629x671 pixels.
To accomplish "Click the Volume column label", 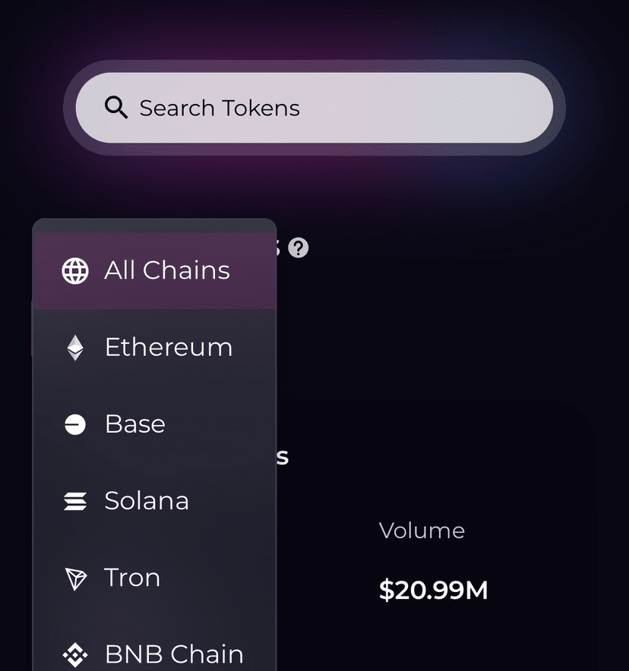I will 422,531.
